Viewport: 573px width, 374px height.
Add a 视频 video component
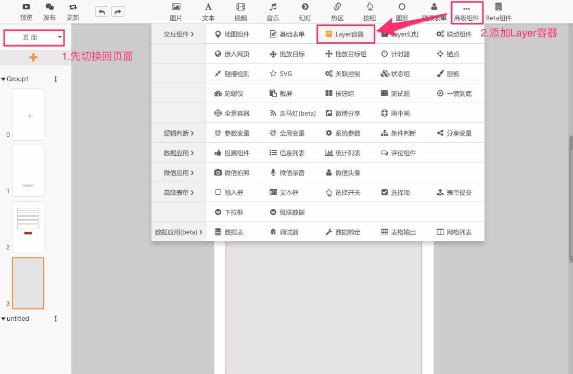[240, 11]
